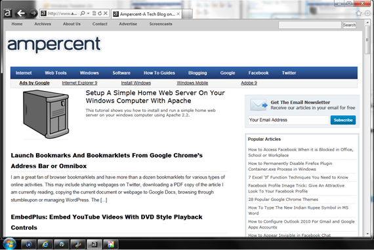Screen dimensions: 374x250
Task: Open the Software category
Action: click(x=121, y=73)
